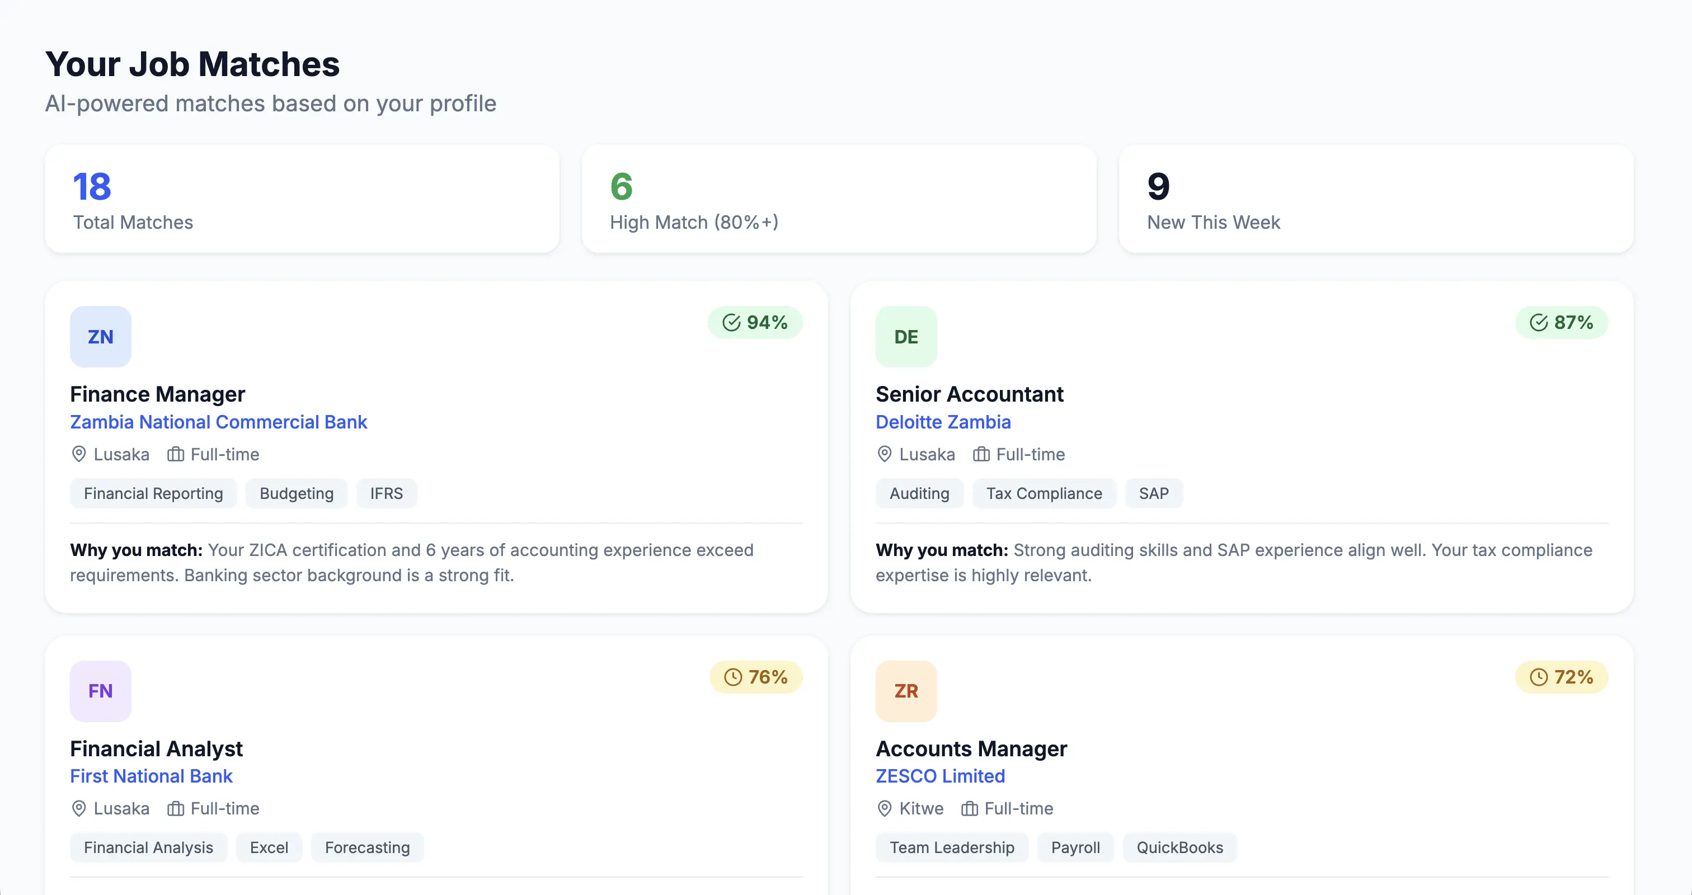Select the New This Week card
Viewport: 1692px width, 895px height.
click(1375, 199)
